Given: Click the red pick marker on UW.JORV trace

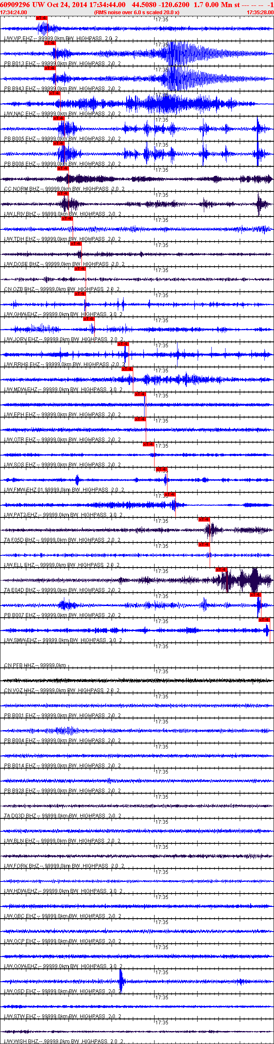Looking at the screenshot, I should 89,319.
